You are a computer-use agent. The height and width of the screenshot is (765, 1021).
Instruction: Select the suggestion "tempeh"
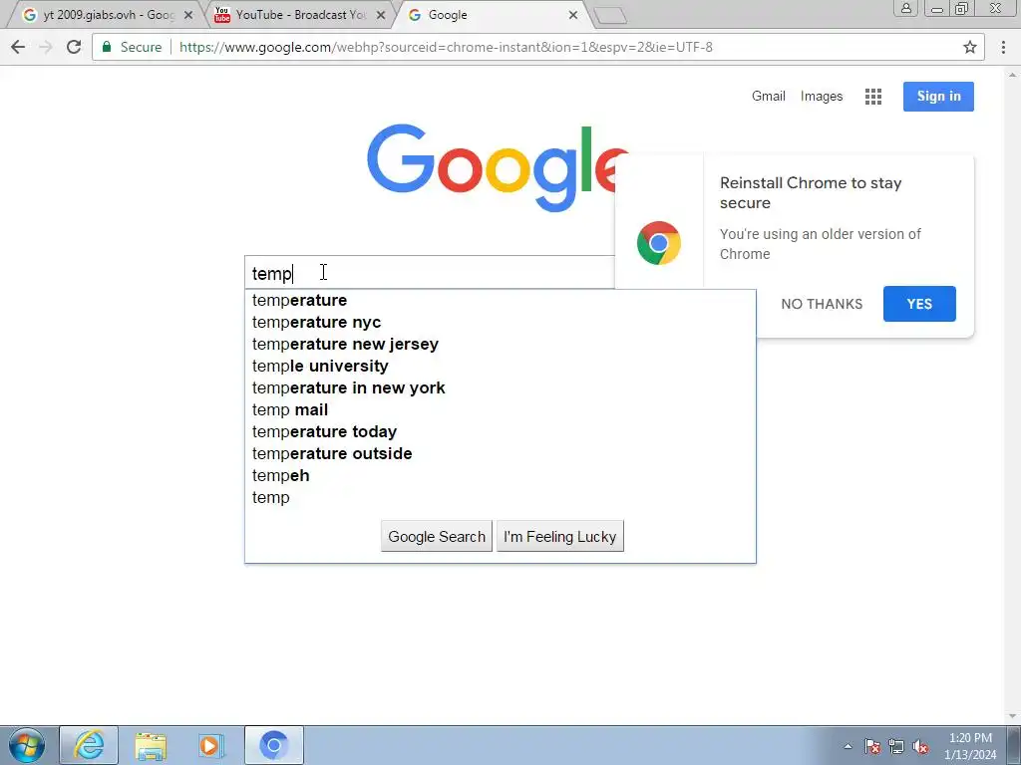[x=501, y=475]
